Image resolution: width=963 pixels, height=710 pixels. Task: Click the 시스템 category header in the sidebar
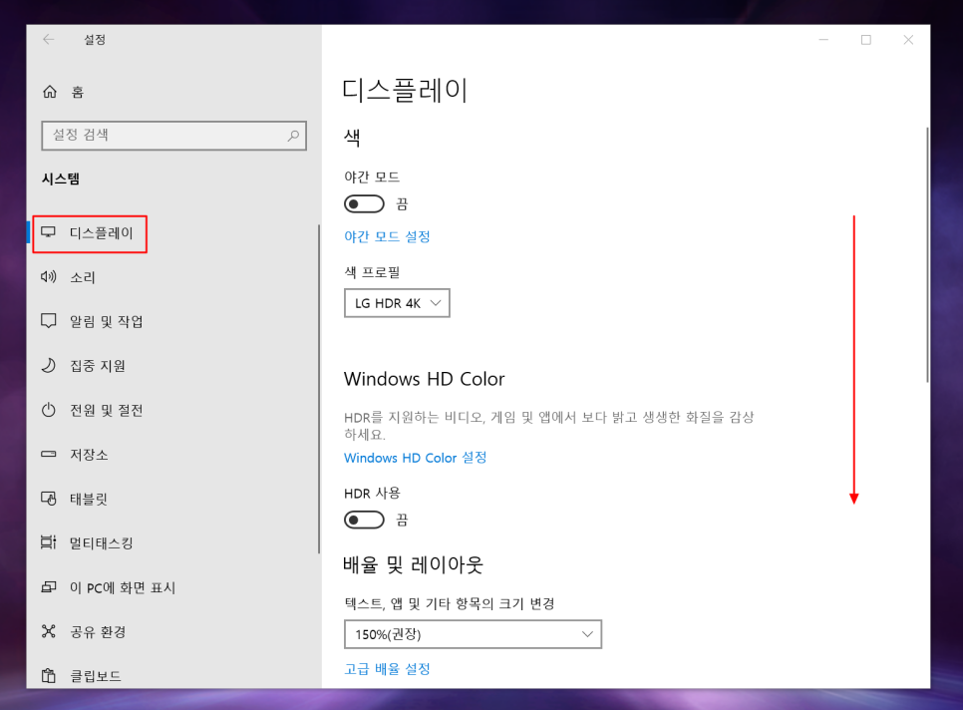tap(61, 178)
